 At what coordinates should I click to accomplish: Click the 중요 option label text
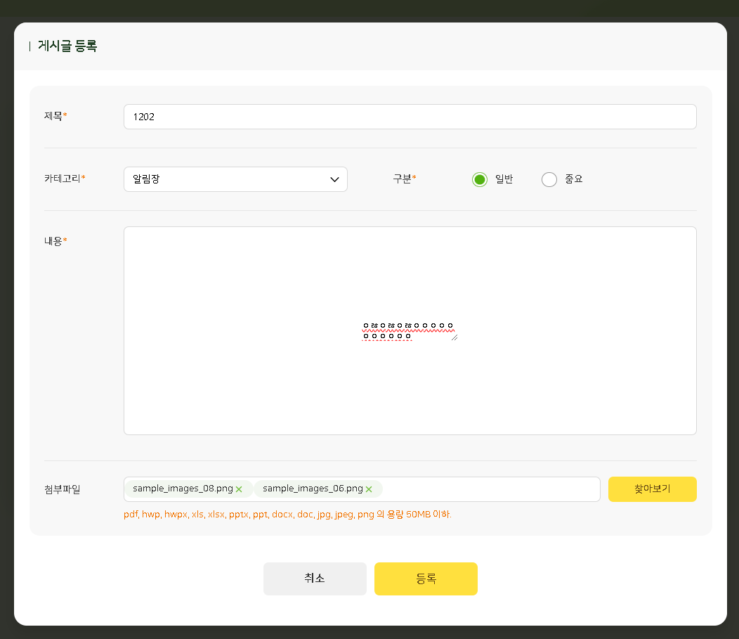tap(573, 179)
